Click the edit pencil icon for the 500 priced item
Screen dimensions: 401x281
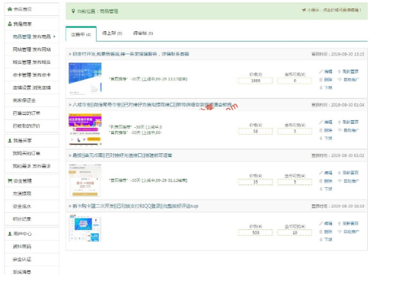point(321,224)
